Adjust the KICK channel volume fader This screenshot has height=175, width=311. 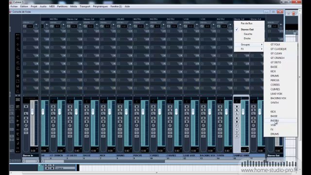(x=109, y=112)
